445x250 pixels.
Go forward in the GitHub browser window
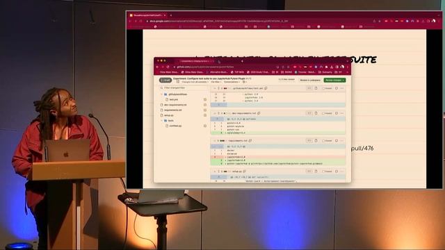tap(163, 67)
